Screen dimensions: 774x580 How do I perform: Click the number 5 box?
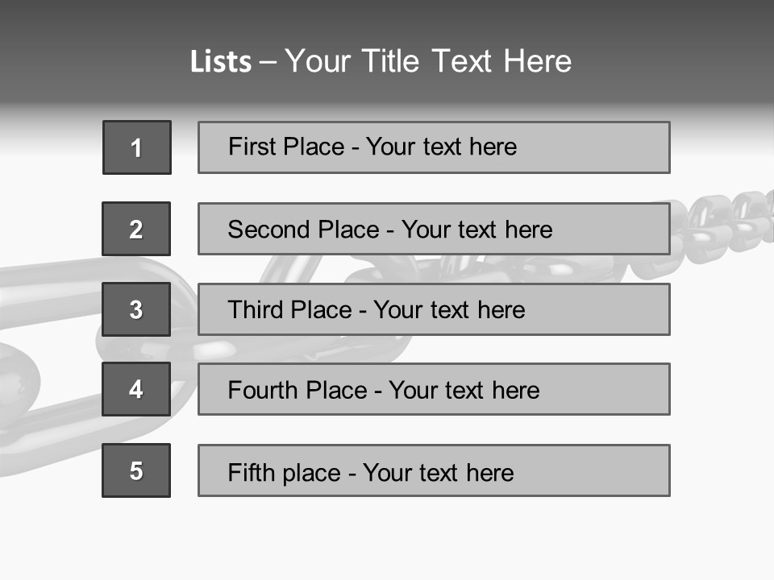(x=136, y=470)
